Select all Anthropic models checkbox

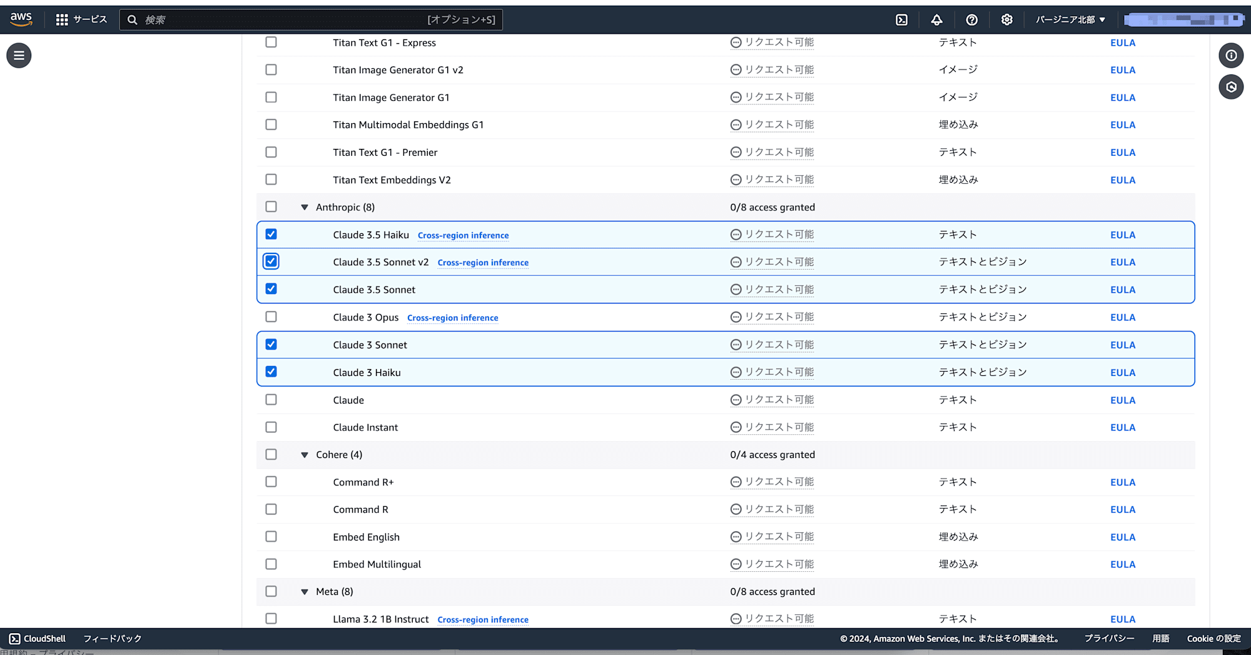coord(271,206)
